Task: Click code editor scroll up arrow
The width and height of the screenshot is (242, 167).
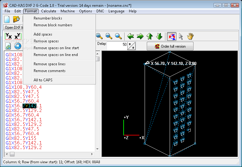Action: click(97, 54)
